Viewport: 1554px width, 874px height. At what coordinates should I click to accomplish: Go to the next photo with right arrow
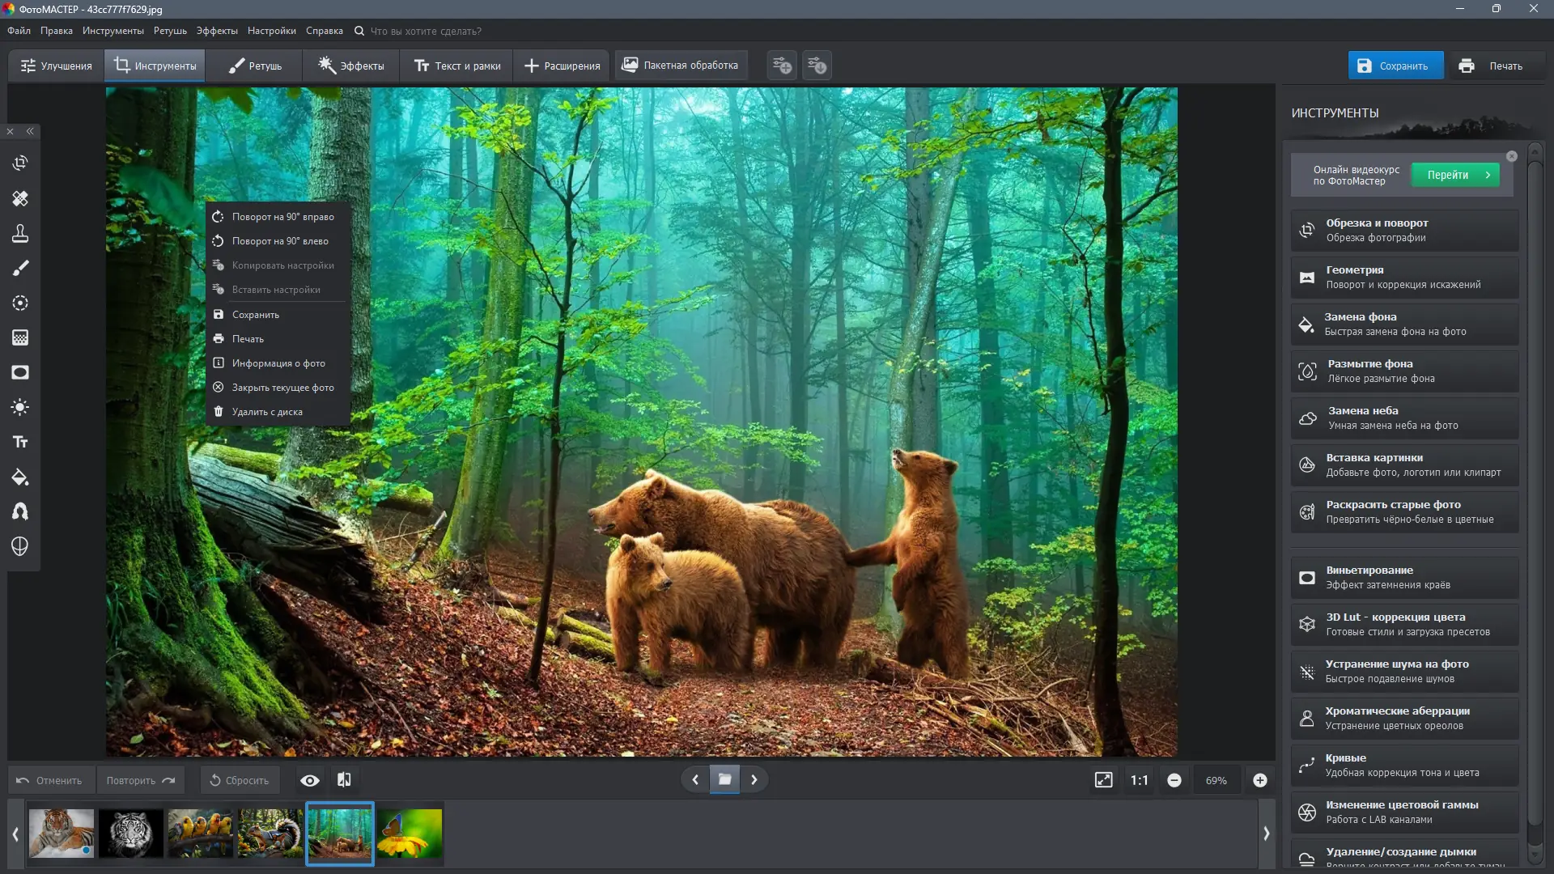coord(754,780)
